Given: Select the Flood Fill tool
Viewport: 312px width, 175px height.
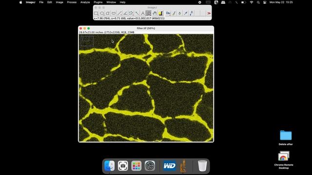Looking at the screenshot, I should point(180,13).
